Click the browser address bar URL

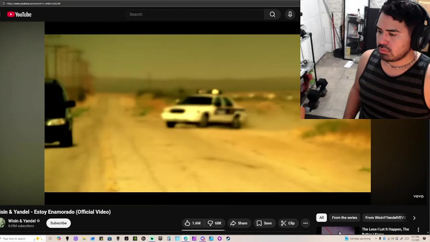(33, 3)
